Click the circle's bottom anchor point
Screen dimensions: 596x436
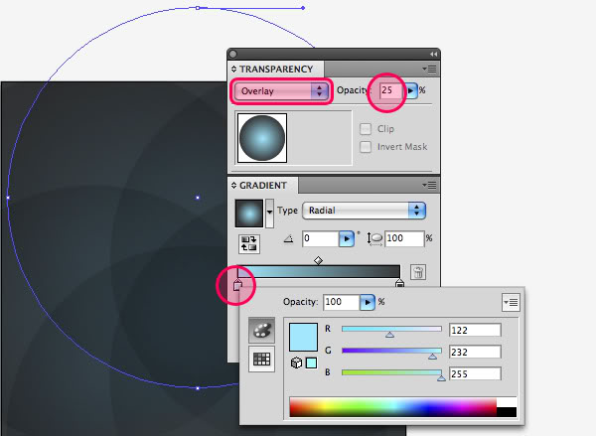pos(198,388)
